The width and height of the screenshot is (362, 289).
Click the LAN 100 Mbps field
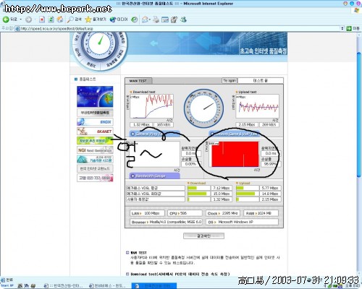(147, 213)
